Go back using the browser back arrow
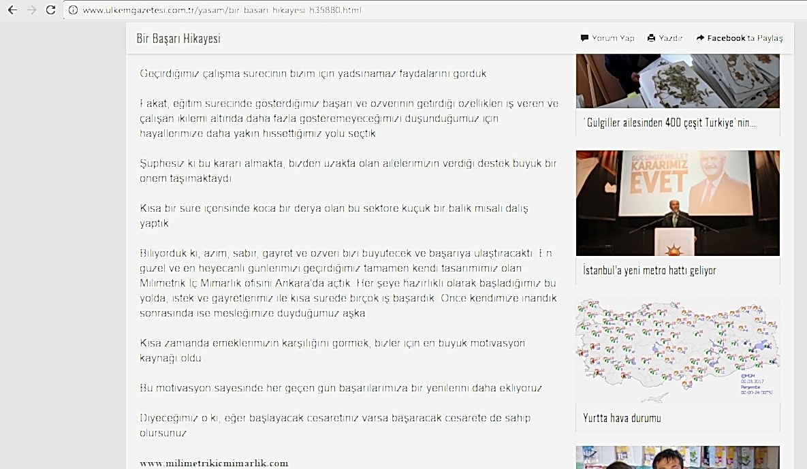Viewport: 807px width, 469px height. click(x=12, y=10)
